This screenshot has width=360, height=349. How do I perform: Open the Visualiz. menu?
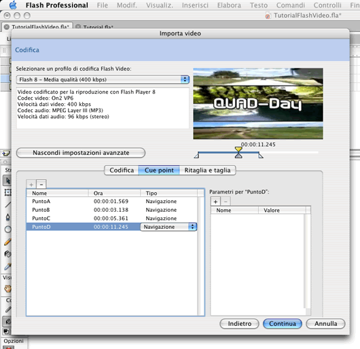[160, 5]
